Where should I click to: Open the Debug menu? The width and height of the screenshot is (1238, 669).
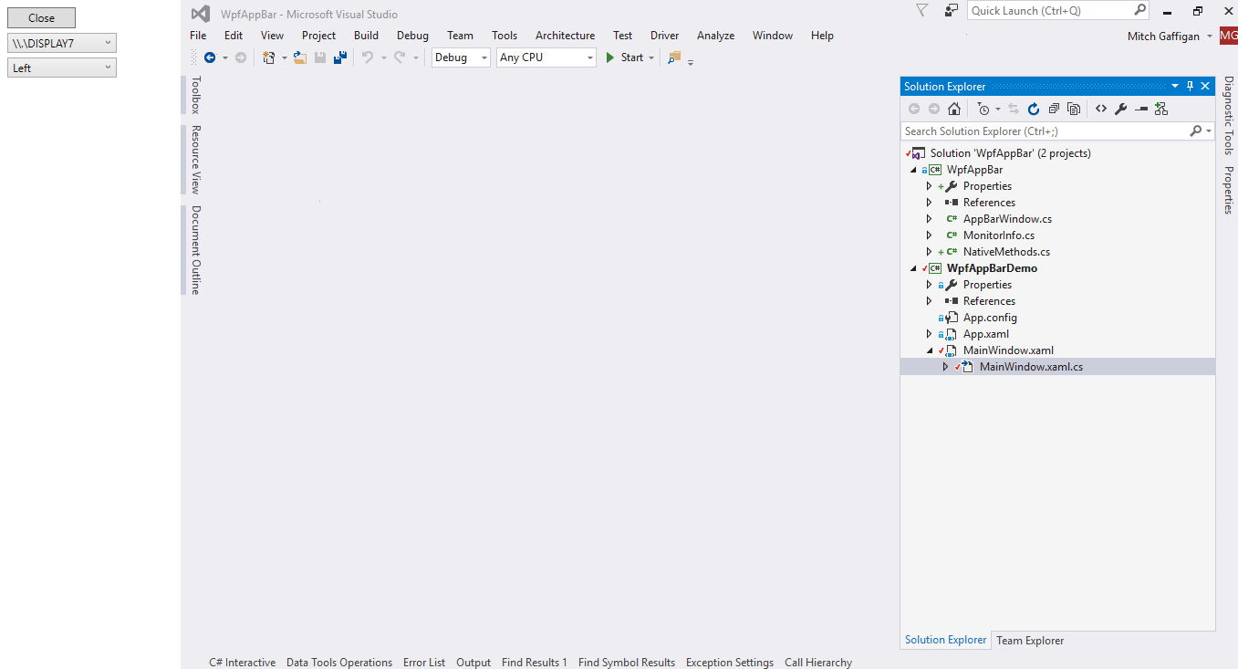pyautogui.click(x=412, y=35)
